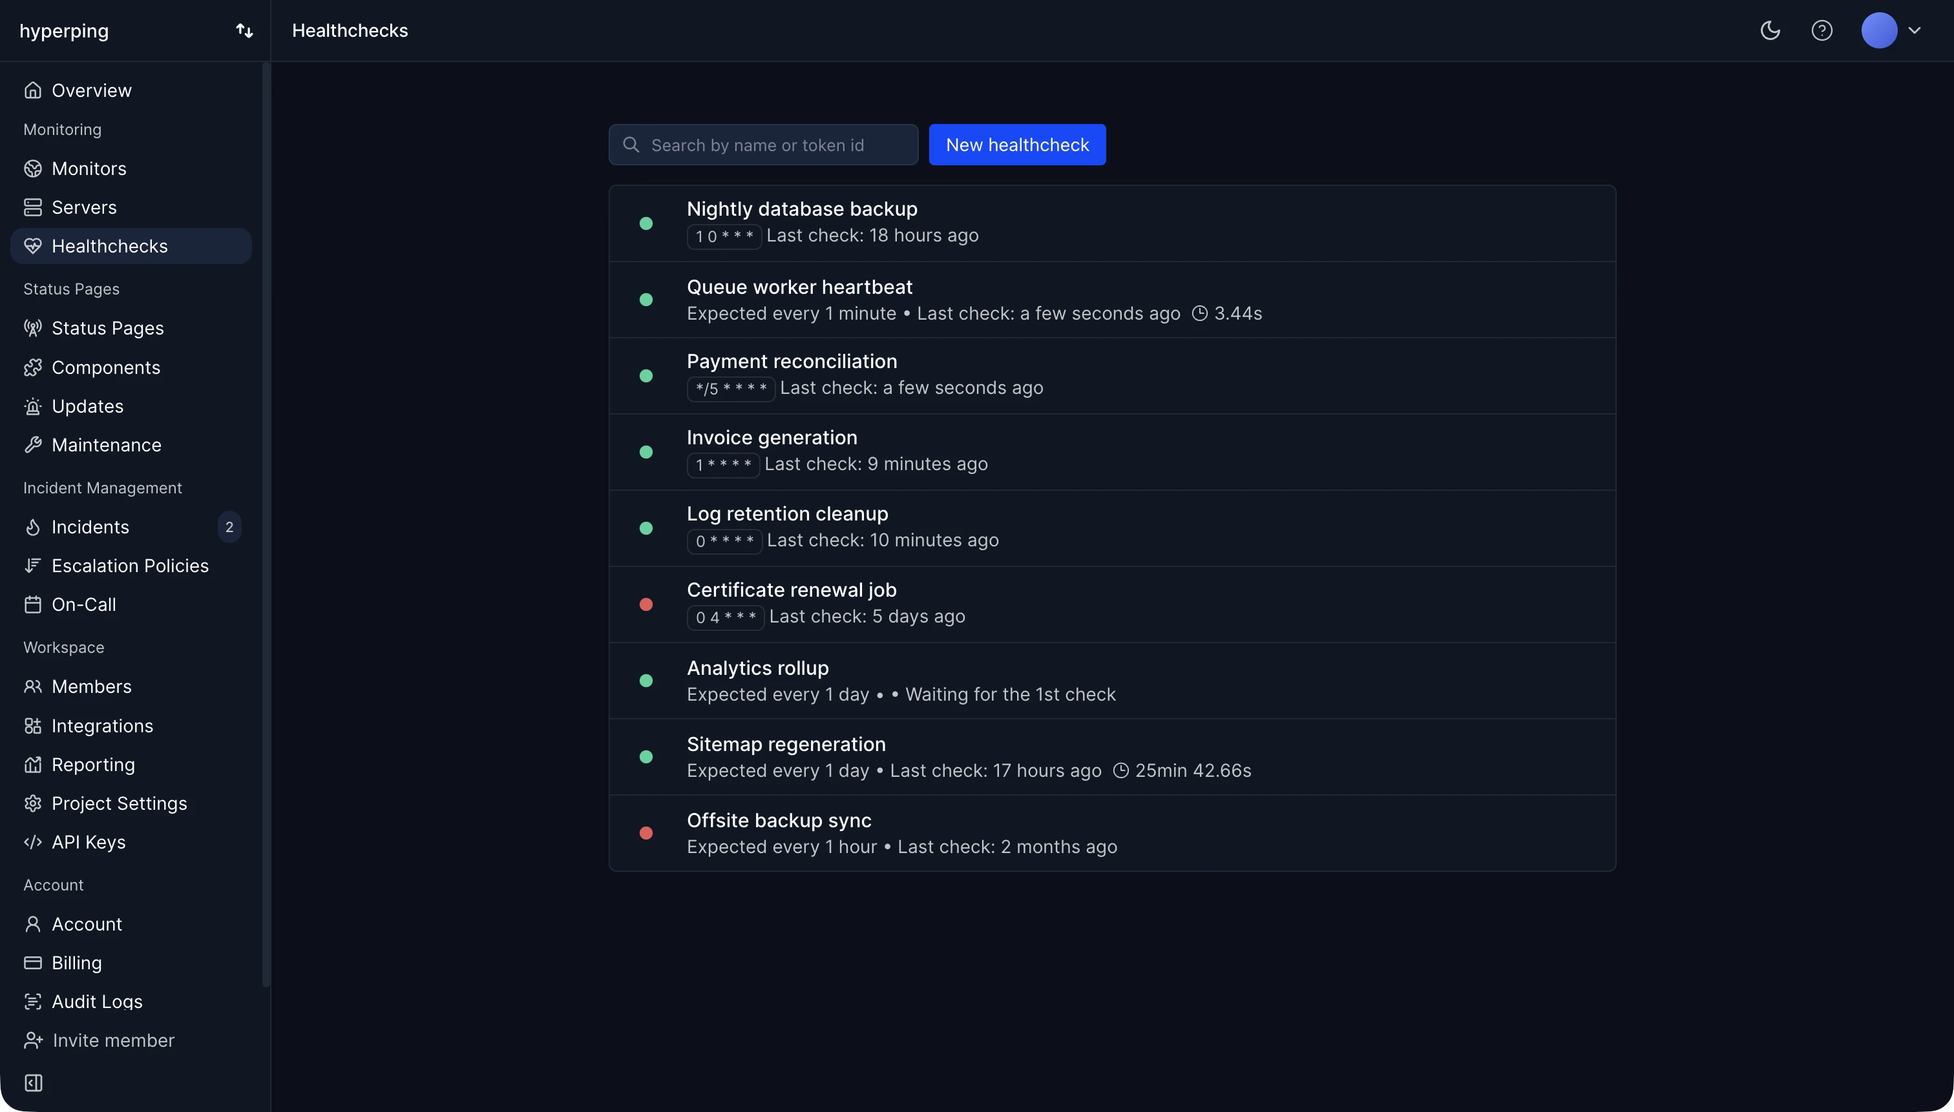This screenshot has width=1954, height=1112.
Task: Click the Reporting chart icon
Action: click(x=33, y=765)
